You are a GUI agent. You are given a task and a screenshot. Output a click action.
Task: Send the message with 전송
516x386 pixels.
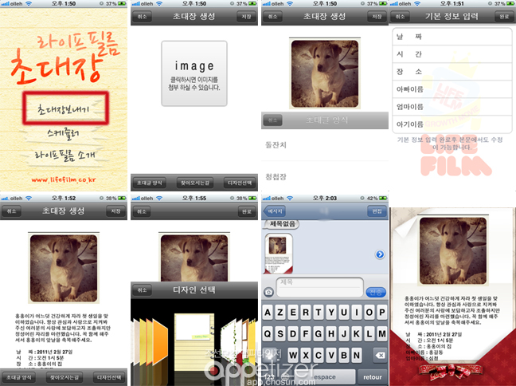376,292
